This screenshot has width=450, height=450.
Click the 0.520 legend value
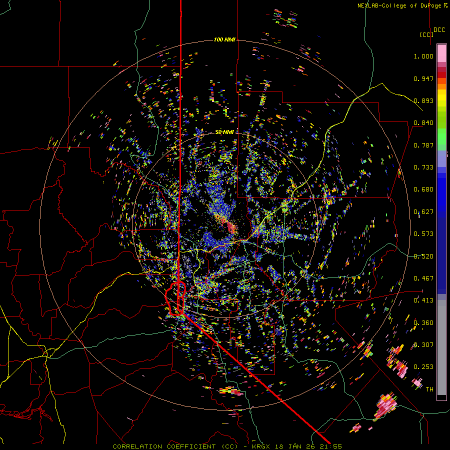[x=423, y=256]
